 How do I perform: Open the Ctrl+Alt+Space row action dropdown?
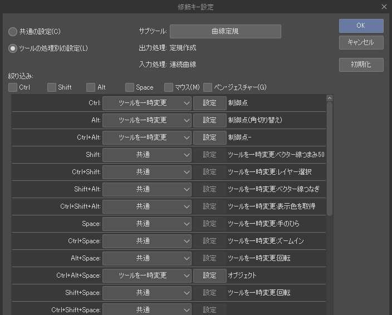[x=147, y=275]
